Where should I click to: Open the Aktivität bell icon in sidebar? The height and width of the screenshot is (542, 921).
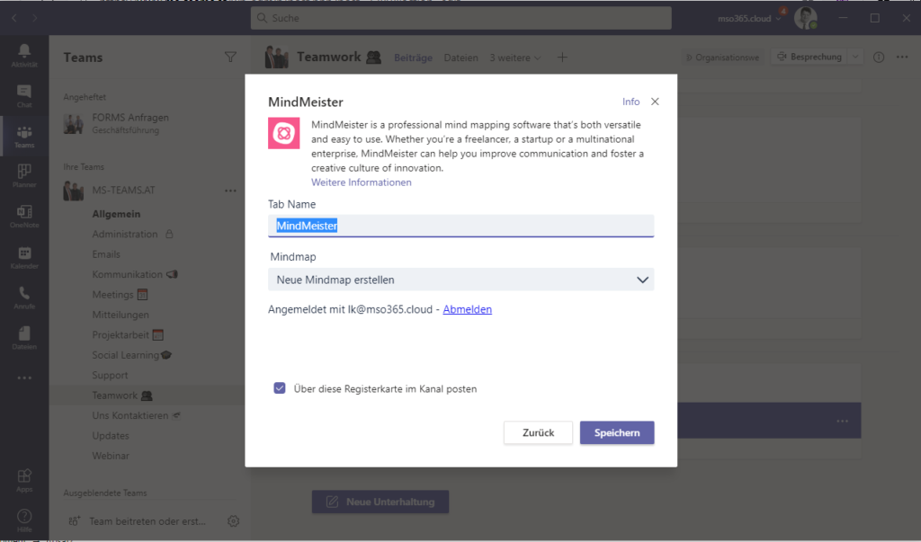pyautogui.click(x=24, y=55)
